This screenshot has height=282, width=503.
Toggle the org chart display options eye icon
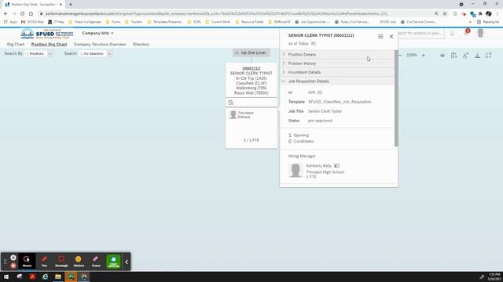(x=442, y=56)
